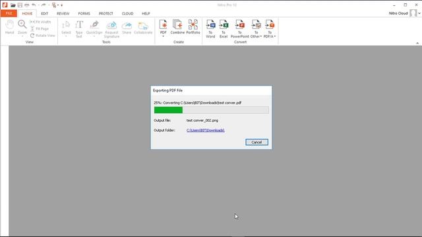The width and height of the screenshot is (422, 237).
Task: Choose Fit Page view
Action: coord(40,28)
